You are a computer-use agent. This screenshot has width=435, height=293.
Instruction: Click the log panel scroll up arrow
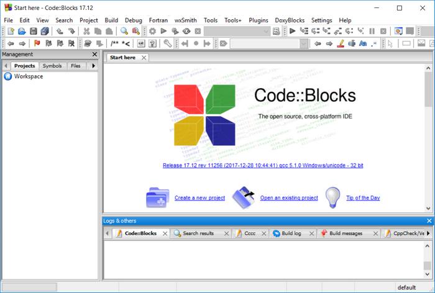pos(428,246)
